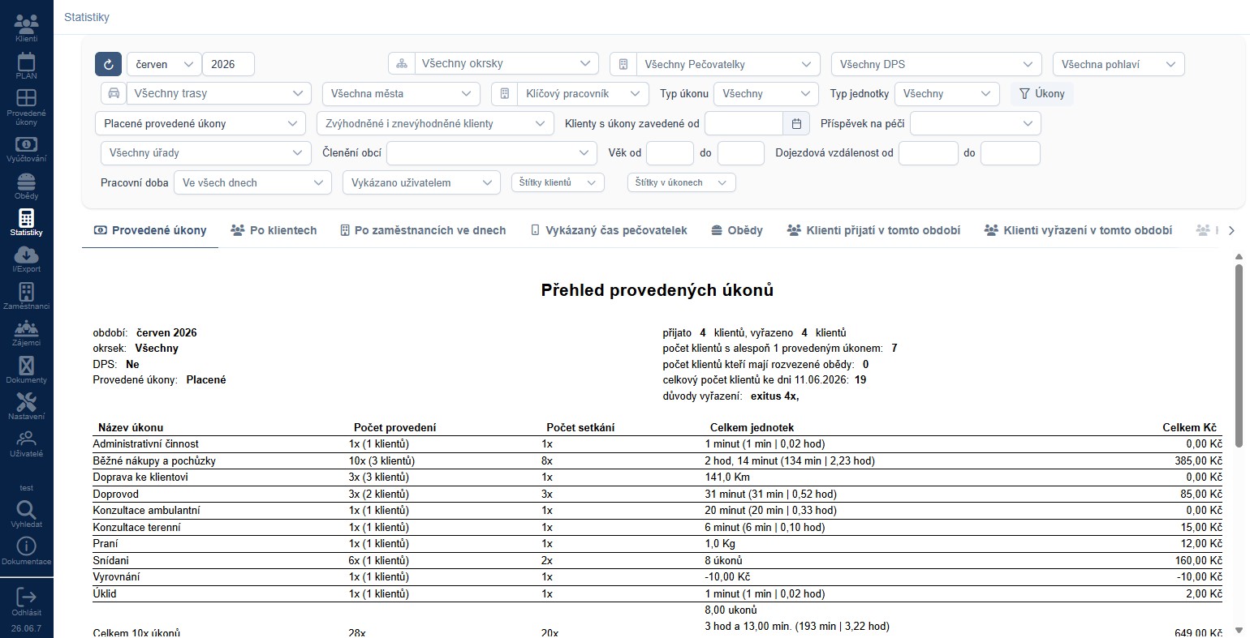Open the Typ jednotky dropdown
Screen dimensions: 1250x638
946,93
